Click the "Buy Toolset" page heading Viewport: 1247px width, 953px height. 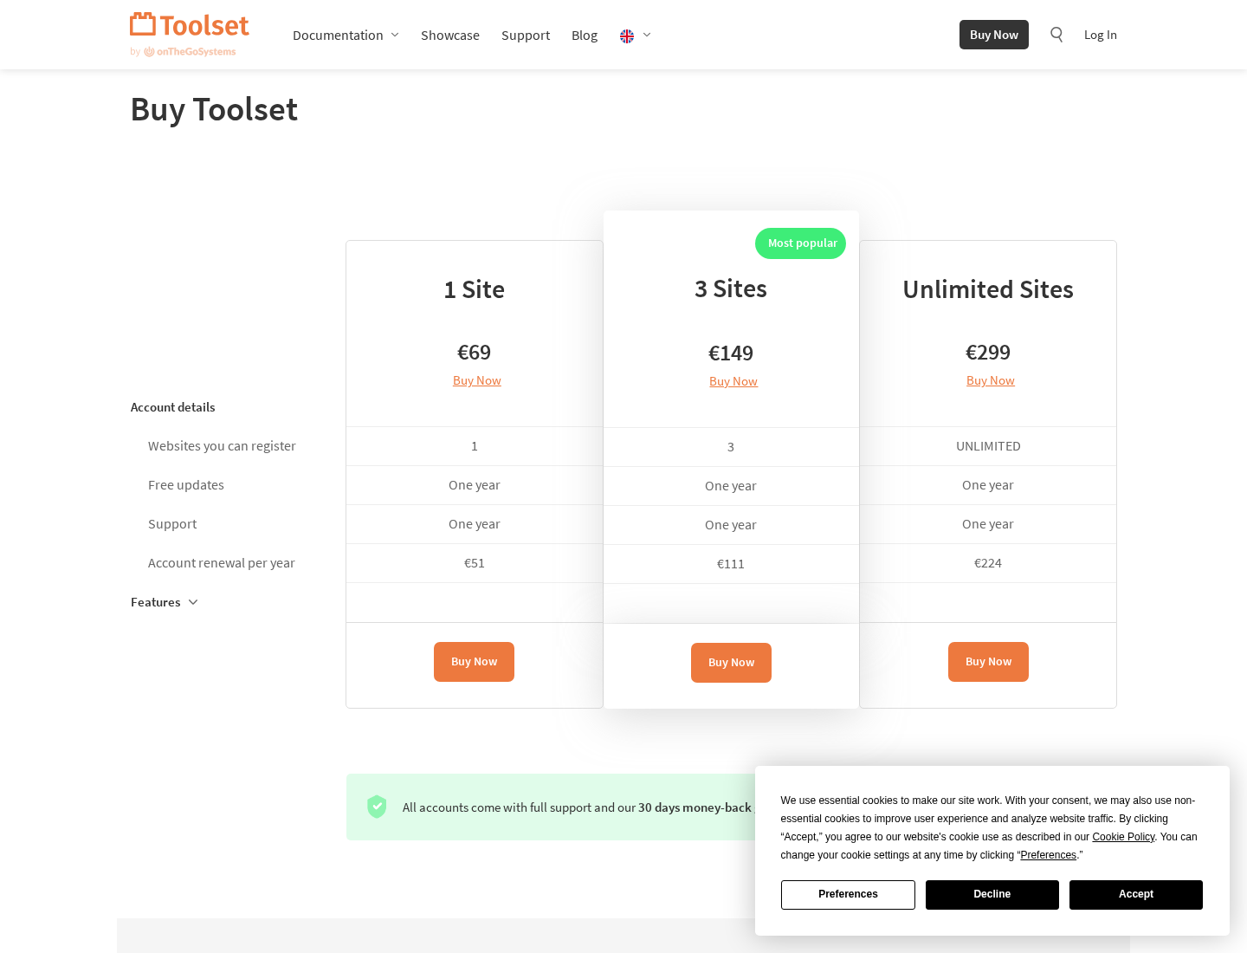(x=214, y=110)
